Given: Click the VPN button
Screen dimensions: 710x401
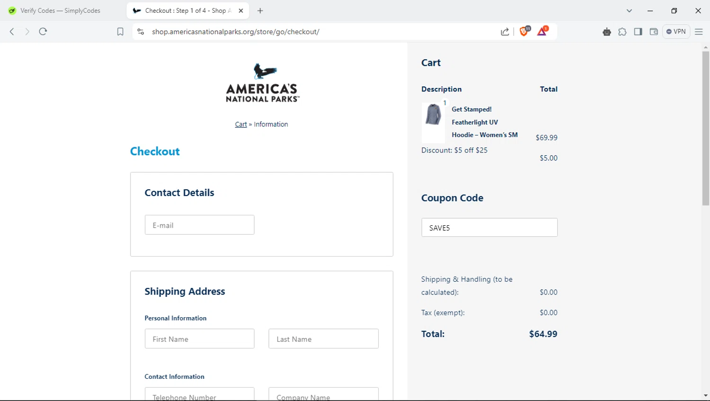Looking at the screenshot, I should tap(676, 32).
